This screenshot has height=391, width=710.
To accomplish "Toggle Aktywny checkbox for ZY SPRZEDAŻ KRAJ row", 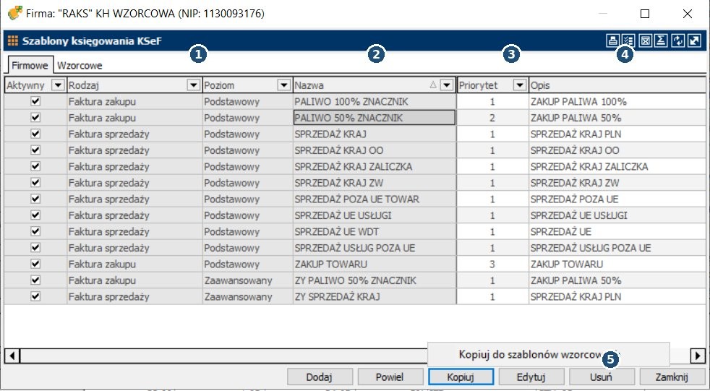I will coord(35,296).
